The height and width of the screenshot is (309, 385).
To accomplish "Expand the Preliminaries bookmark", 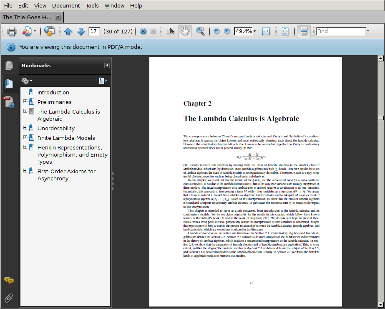I will (x=25, y=101).
